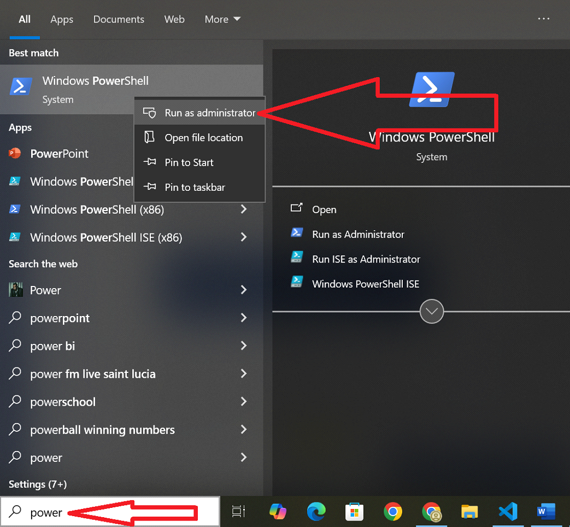
Task: Select the powerschool web suggestion
Action: (x=132, y=402)
